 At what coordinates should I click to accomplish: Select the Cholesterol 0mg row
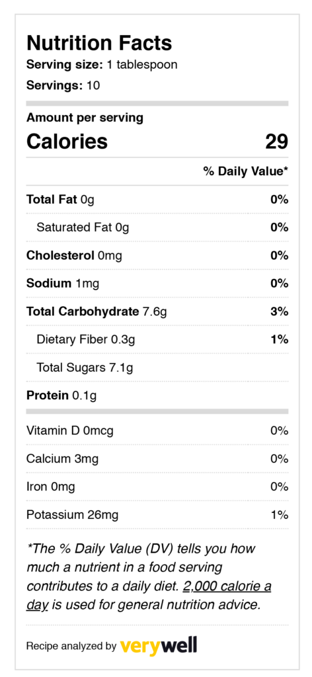click(x=157, y=256)
